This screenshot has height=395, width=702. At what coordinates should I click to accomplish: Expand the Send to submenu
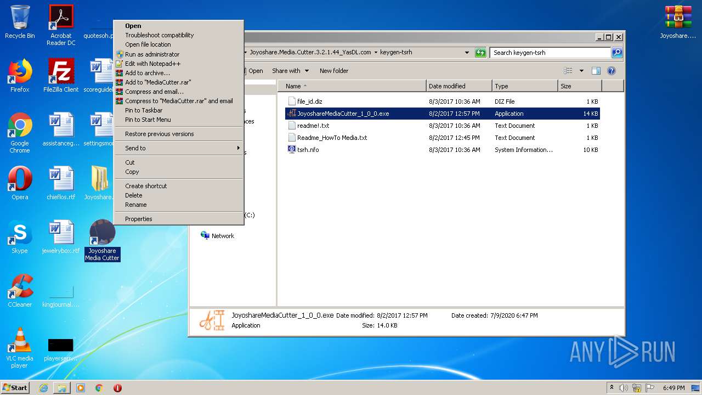coord(179,148)
